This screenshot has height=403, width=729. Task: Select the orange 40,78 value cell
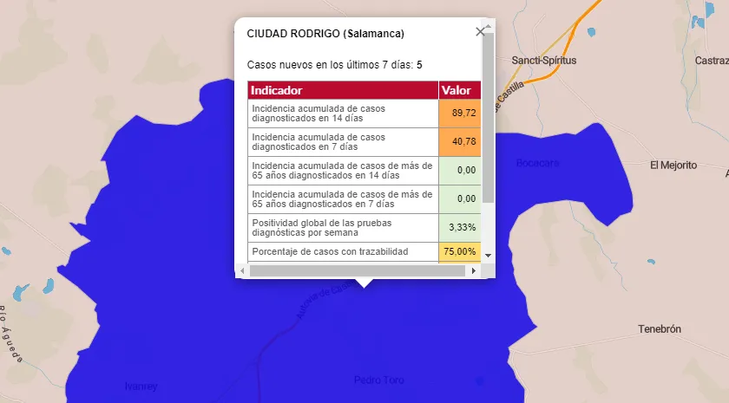point(459,142)
